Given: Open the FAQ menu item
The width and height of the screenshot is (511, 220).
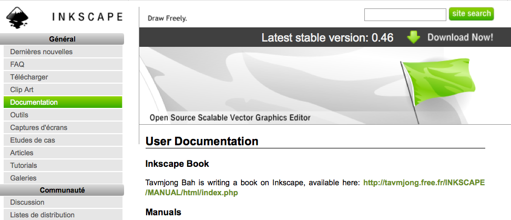Looking at the screenshot, I should [63, 64].
